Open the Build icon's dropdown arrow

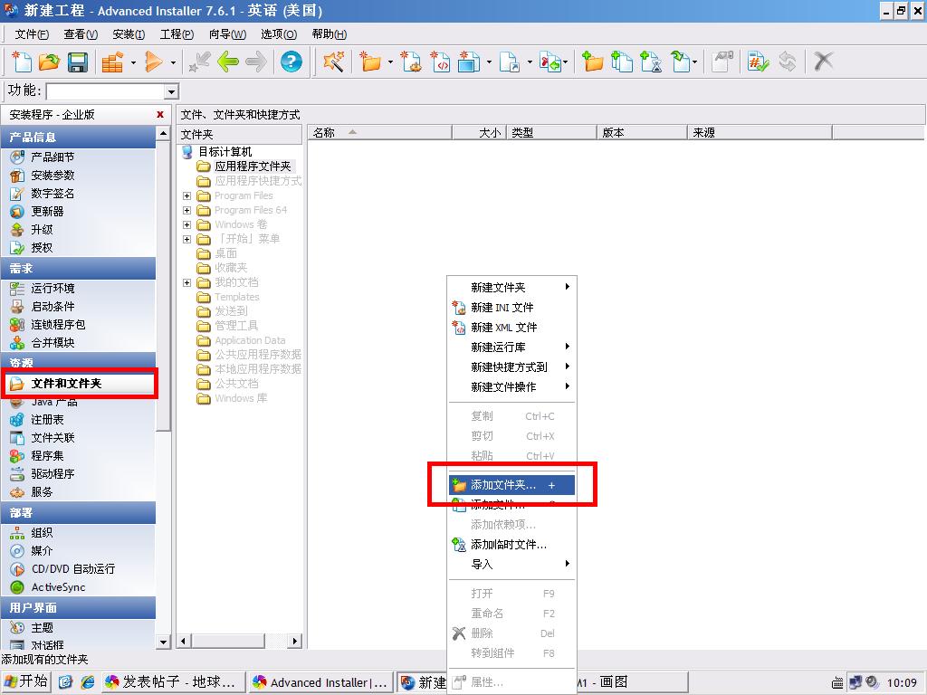(133, 62)
